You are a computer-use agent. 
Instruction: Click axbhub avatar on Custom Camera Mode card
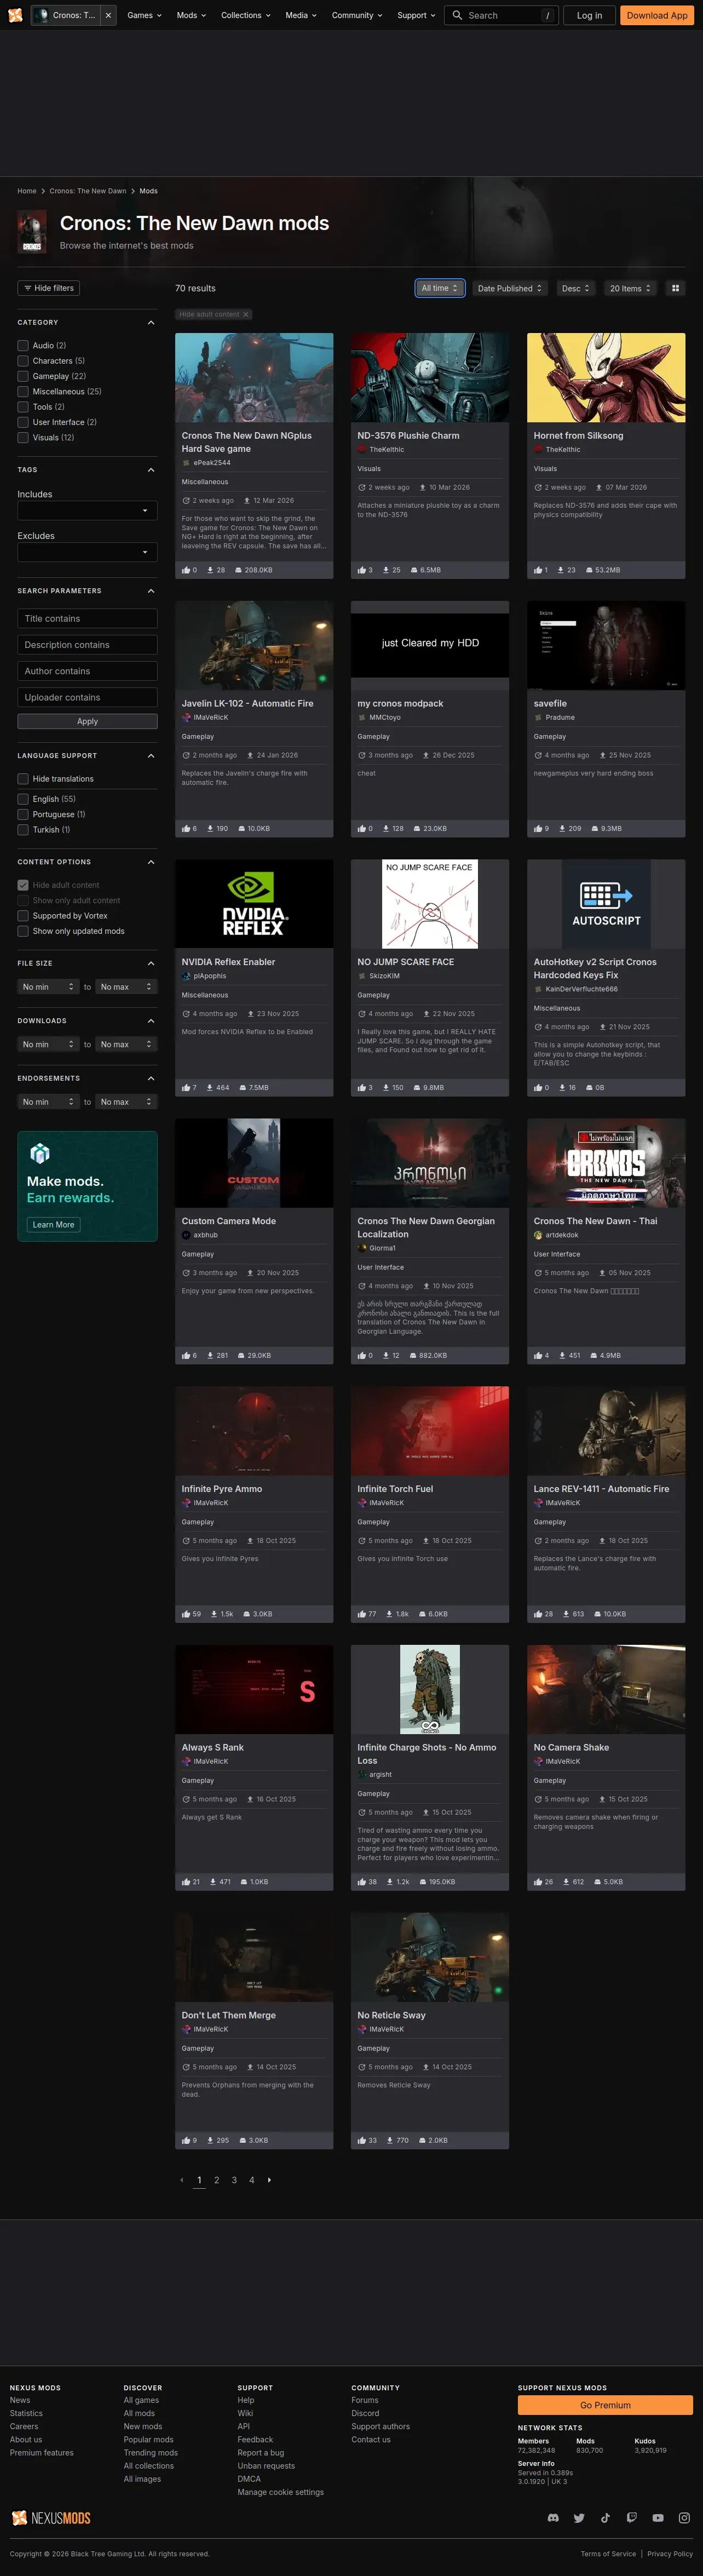186,1235
